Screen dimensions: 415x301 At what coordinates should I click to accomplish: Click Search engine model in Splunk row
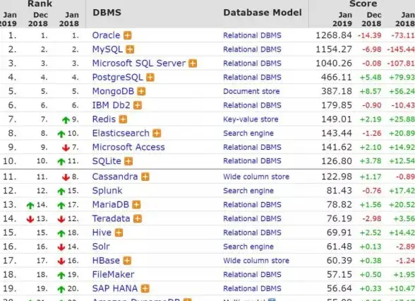point(248,191)
